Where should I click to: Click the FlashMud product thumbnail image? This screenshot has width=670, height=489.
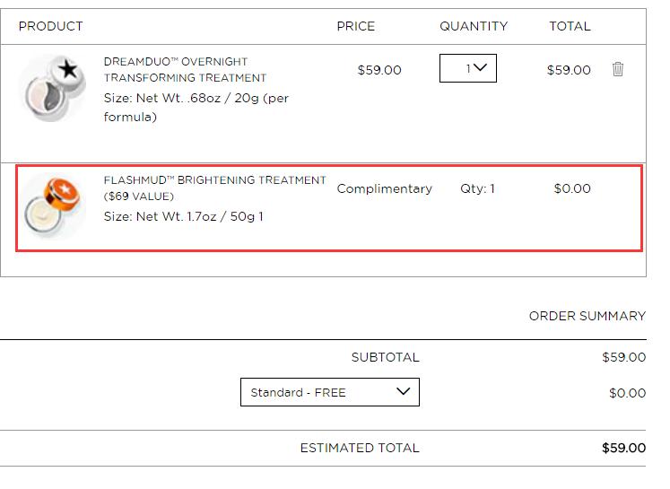point(52,206)
